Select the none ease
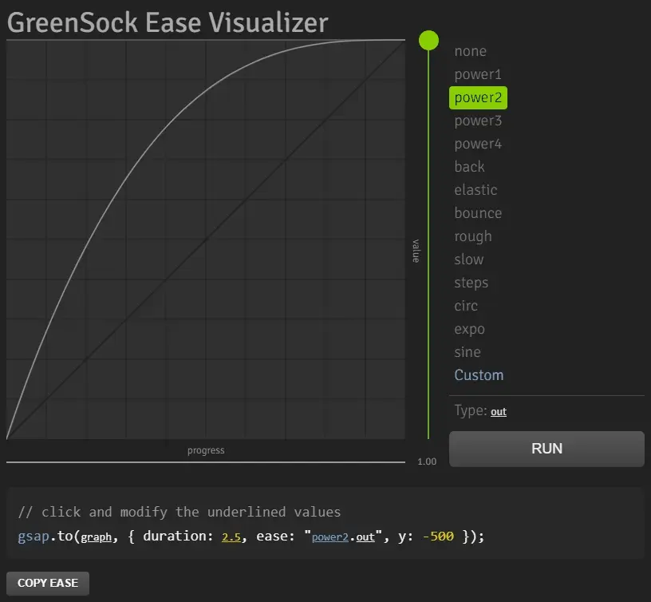Viewport: 651px width, 602px height. point(470,51)
